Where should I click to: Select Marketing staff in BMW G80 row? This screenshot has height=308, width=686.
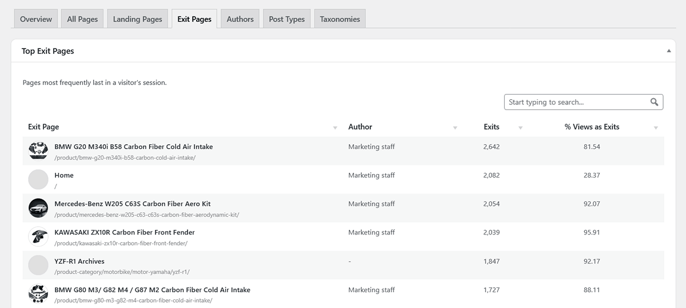coord(372,290)
